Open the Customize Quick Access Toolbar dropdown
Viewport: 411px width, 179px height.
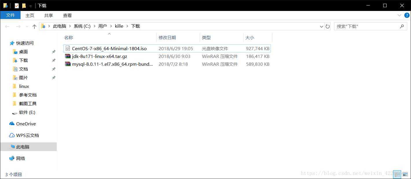(x=30, y=6)
